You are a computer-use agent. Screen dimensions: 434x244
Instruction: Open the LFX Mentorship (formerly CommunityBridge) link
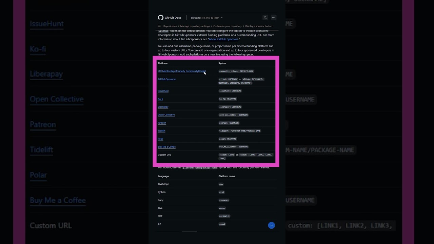coord(182,71)
